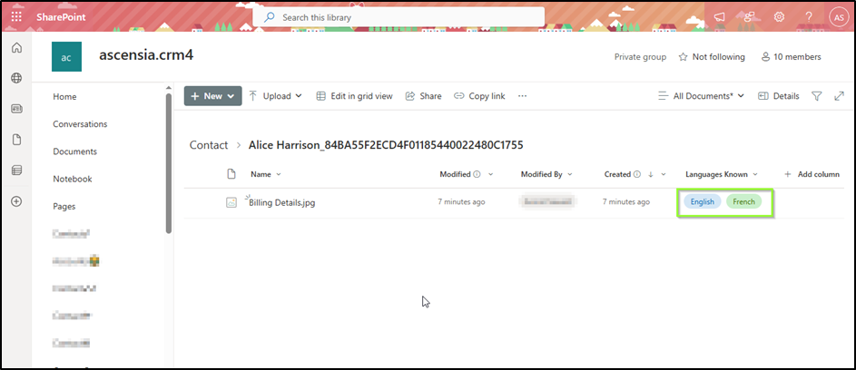Viewport: 856px width, 370px height.
Task: Click the Help question mark icon
Action: coord(809,16)
